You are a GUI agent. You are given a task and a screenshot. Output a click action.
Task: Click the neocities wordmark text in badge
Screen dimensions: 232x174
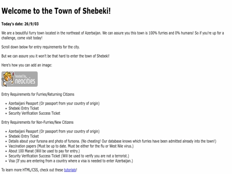tap(25, 81)
